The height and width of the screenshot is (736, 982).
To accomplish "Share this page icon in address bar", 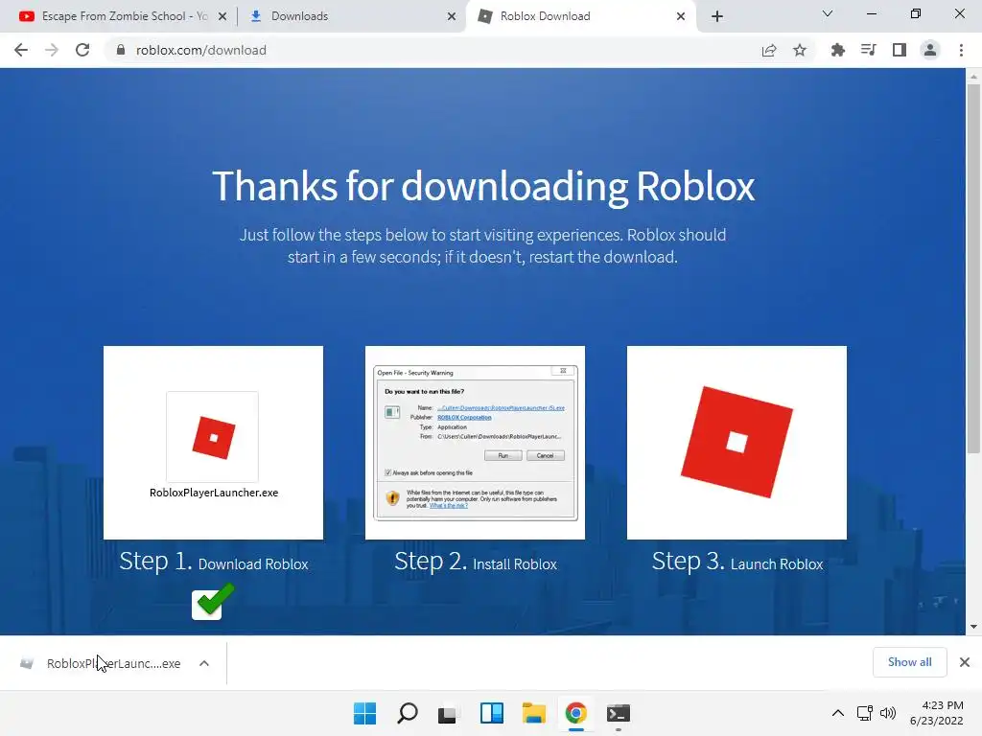I will click(x=769, y=50).
